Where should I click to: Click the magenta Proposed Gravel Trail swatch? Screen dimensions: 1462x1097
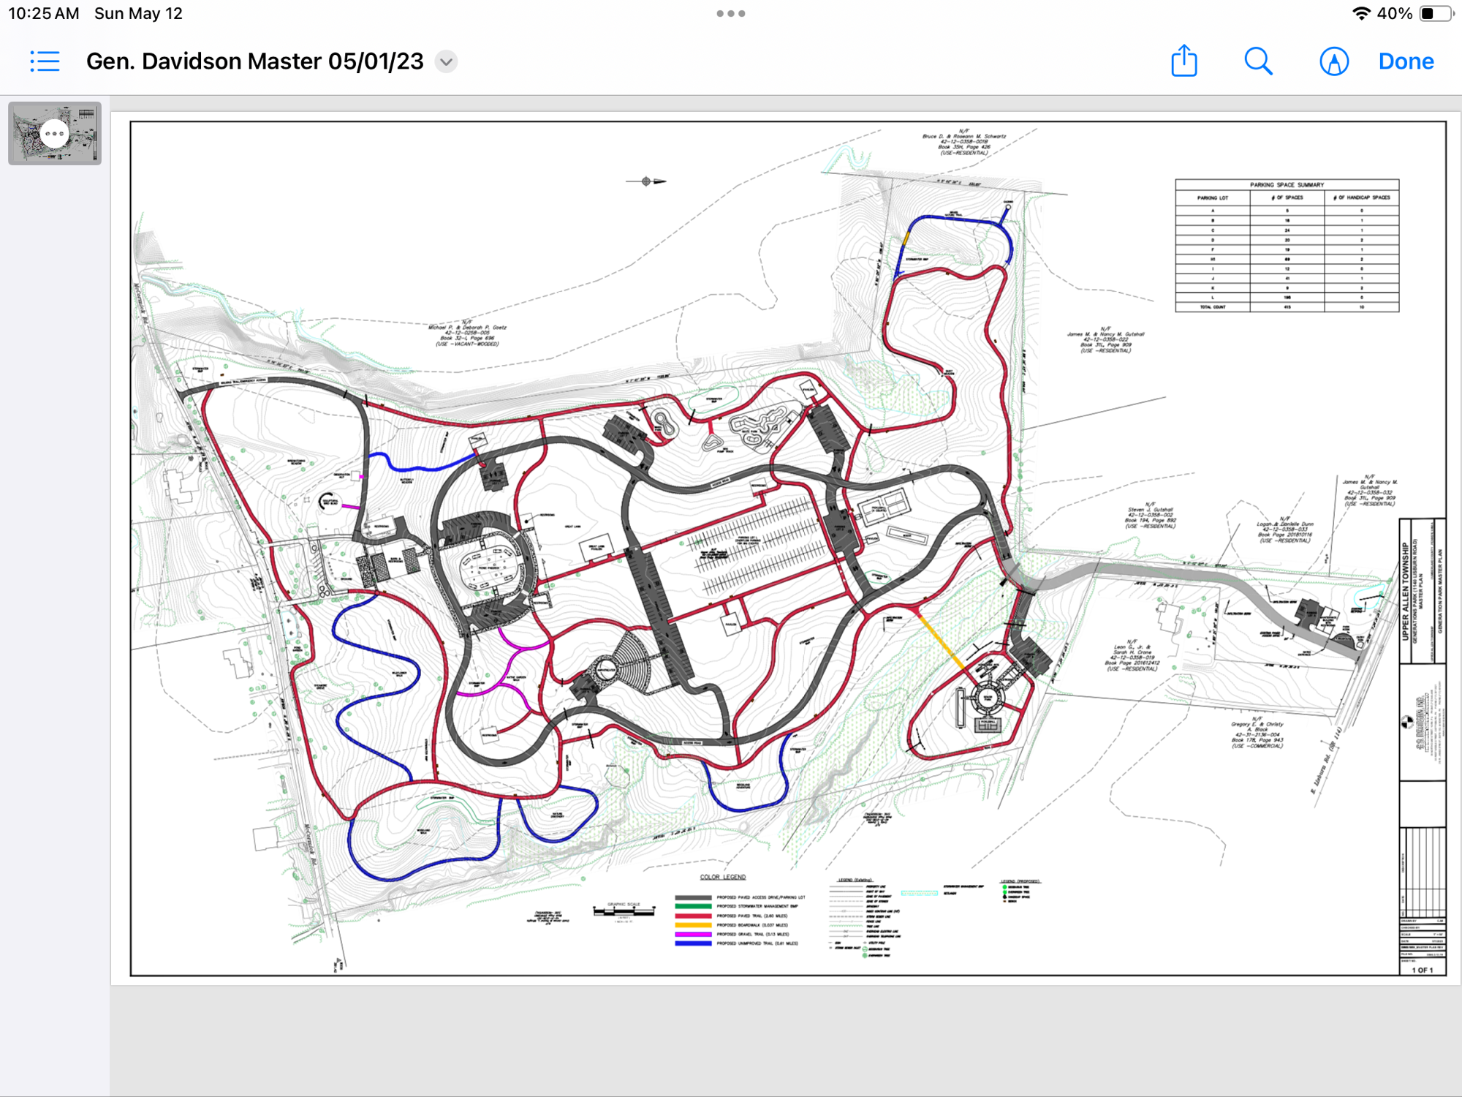pos(693,934)
